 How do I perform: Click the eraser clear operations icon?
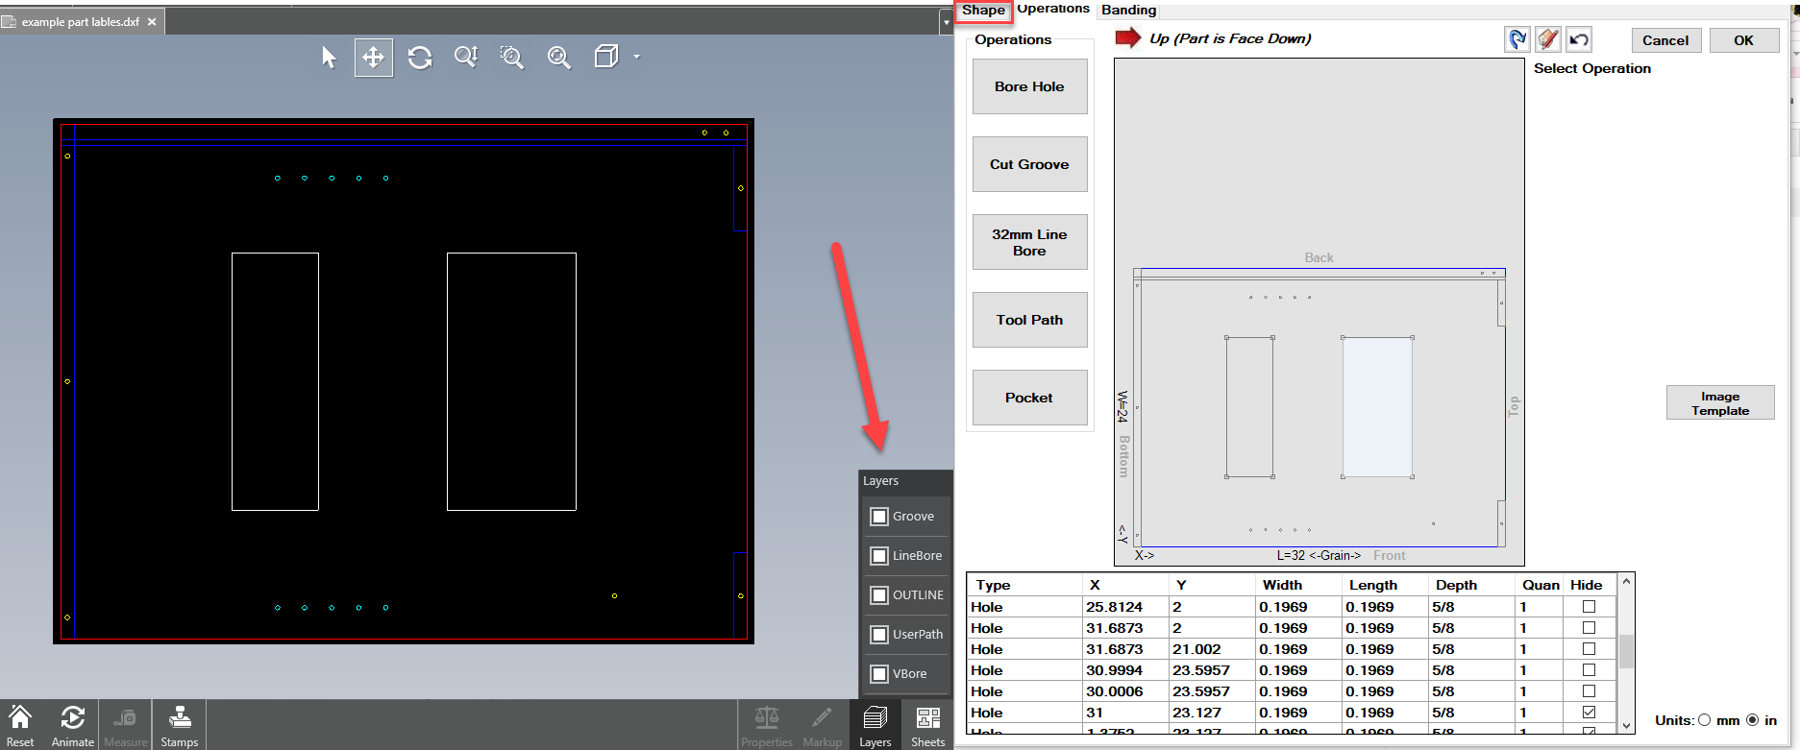[1548, 39]
